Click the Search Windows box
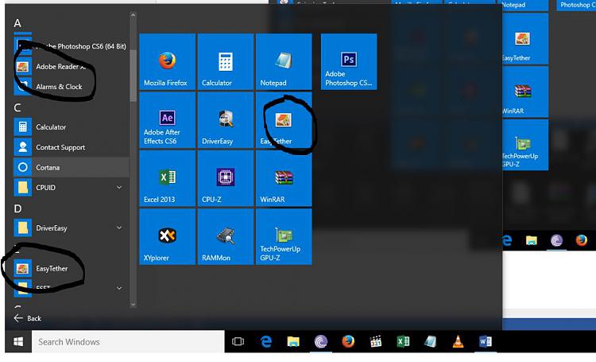 pos(128,341)
